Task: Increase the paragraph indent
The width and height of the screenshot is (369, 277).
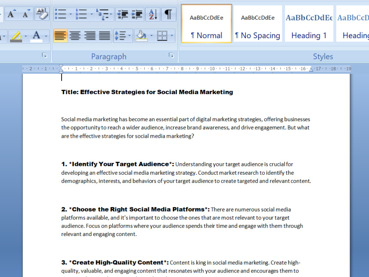Action: tap(137, 14)
